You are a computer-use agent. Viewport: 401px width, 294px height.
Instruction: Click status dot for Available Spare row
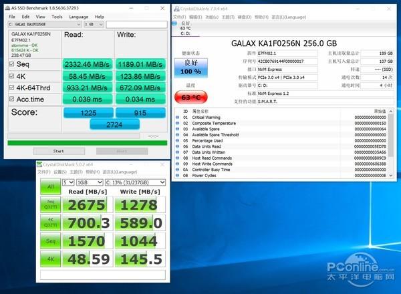pos(178,129)
